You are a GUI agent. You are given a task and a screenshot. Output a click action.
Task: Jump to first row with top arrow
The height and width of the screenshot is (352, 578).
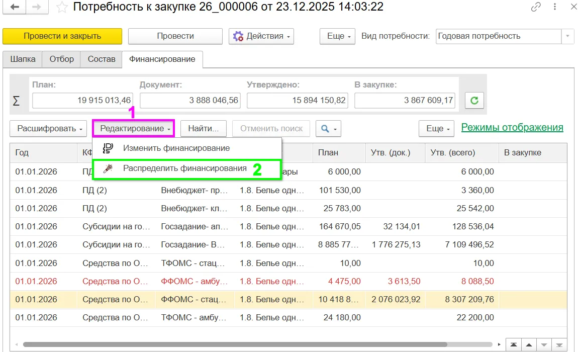click(514, 344)
